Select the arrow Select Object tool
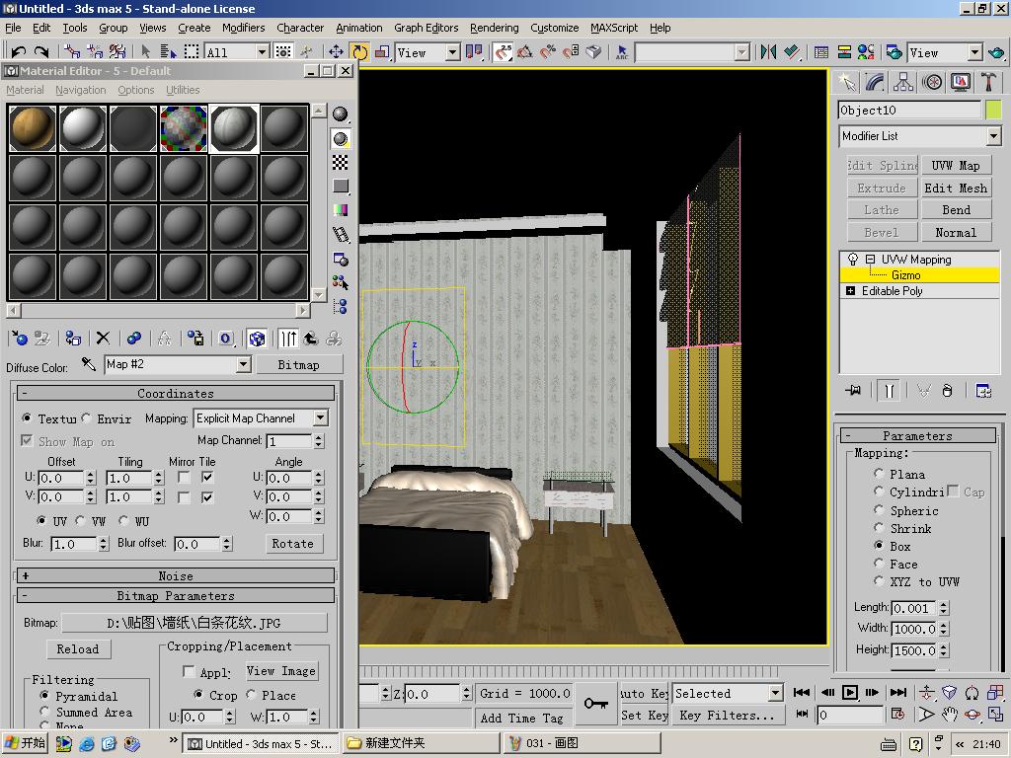Image resolution: width=1011 pixels, height=758 pixels. [146, 51]
